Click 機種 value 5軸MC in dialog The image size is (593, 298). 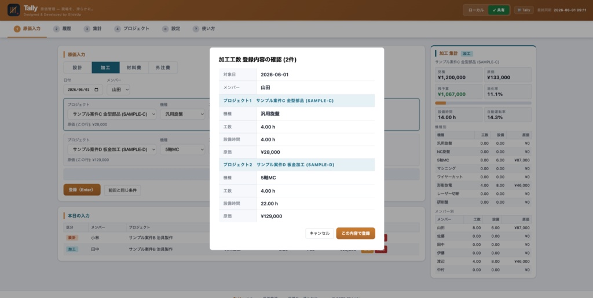click(268, 178)
